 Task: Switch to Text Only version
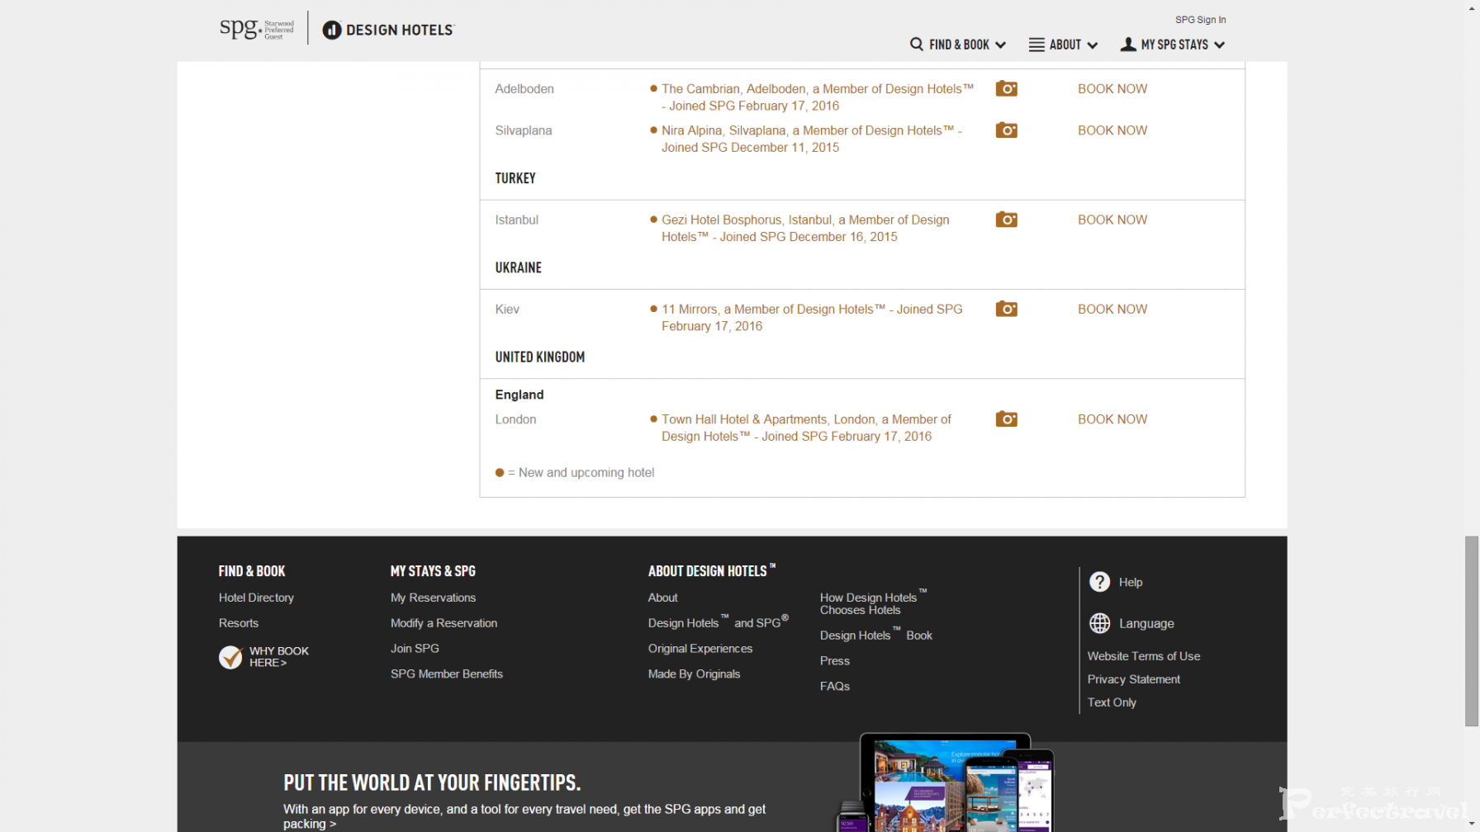pyautogui.click(x=1111, y=702)
